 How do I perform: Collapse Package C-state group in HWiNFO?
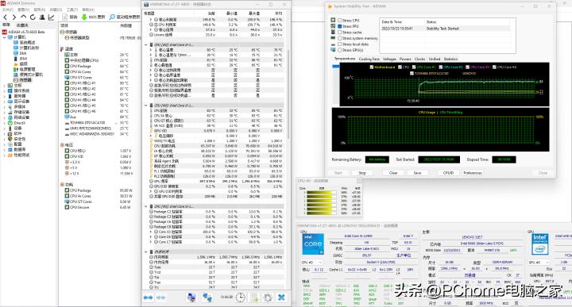(146, 206)
